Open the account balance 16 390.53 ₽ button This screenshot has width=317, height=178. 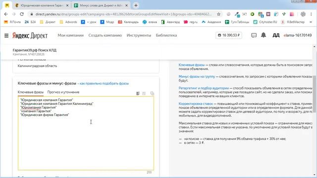(229, 35)
